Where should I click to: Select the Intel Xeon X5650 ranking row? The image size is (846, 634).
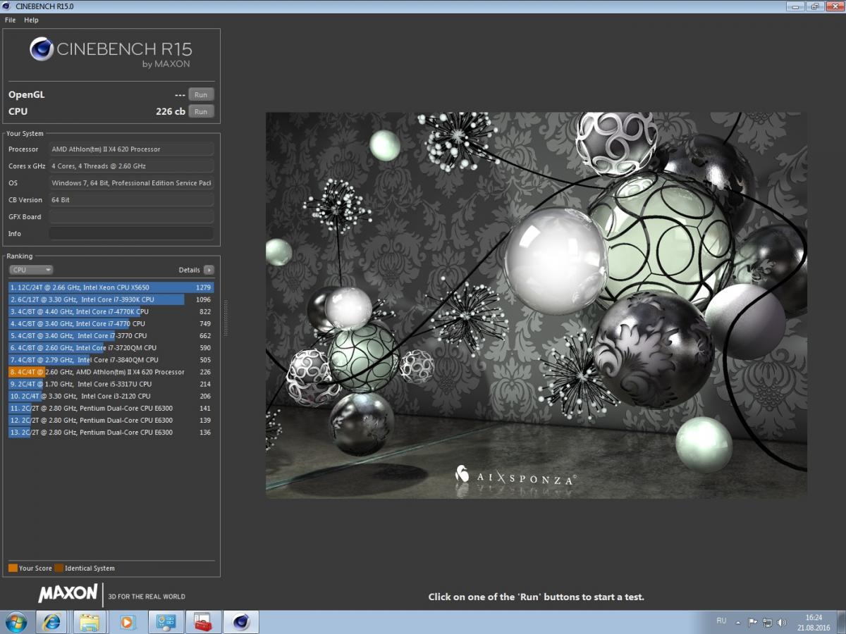coord(111,287)
